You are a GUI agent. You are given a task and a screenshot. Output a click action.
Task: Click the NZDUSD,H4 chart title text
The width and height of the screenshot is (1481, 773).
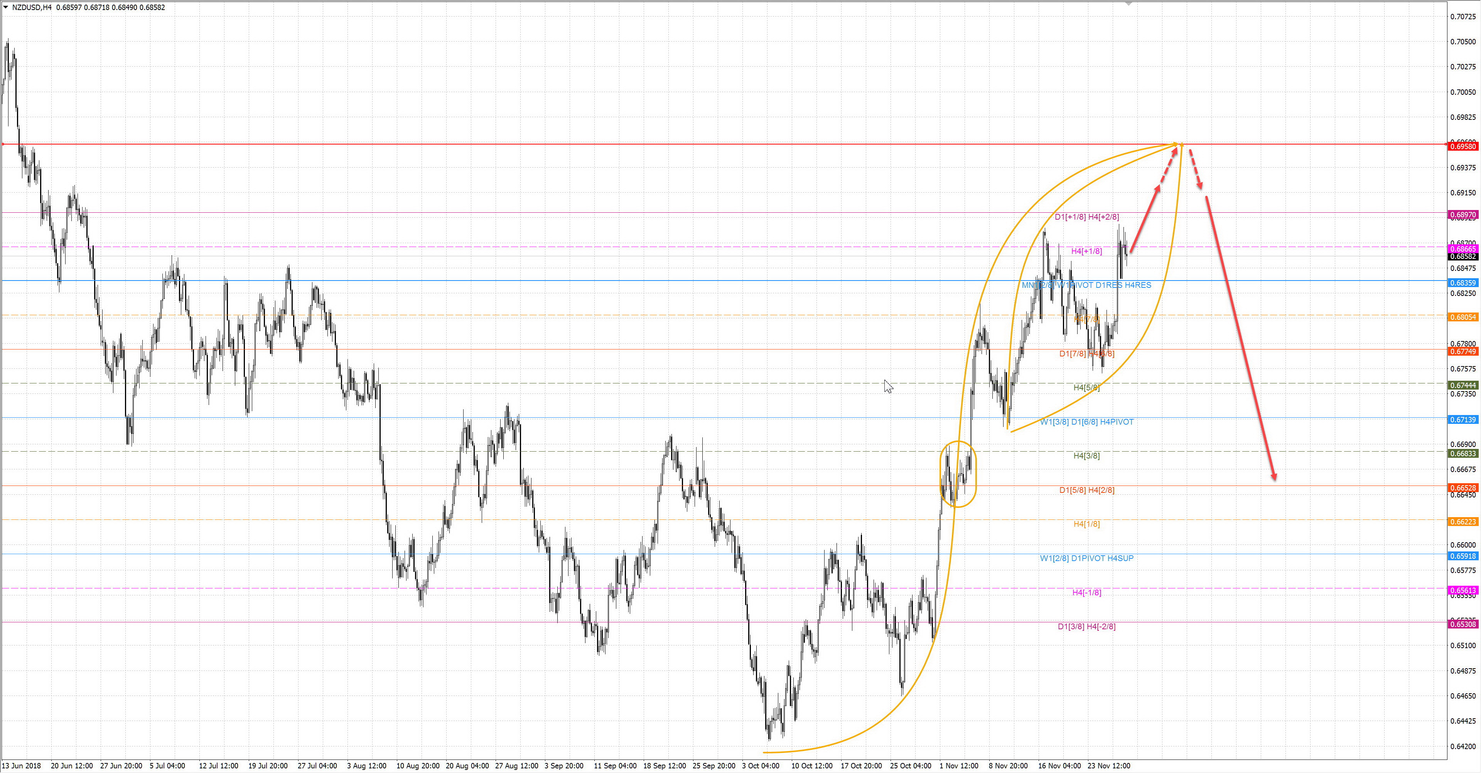32,7
